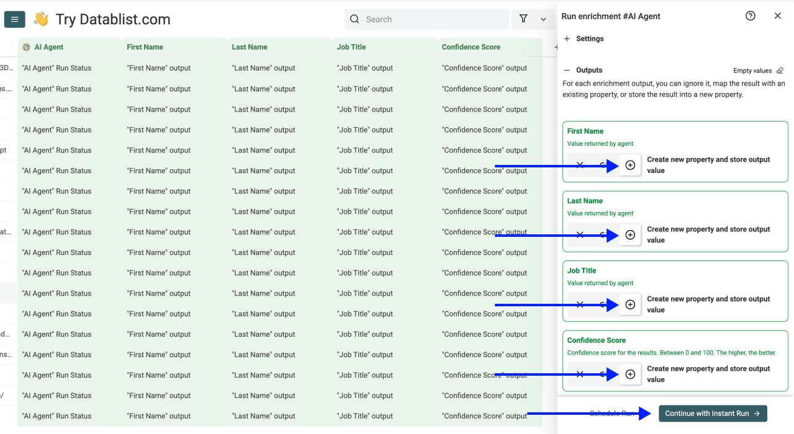Click the Create new property icon for First Name
Screen dimensions: 794x434
coord(630,164)
